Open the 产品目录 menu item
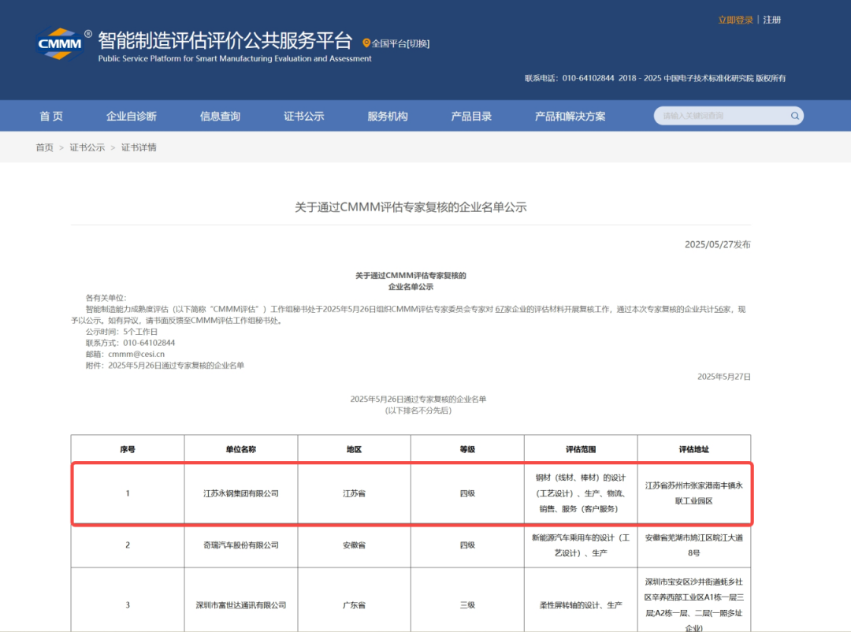The image size is (851, 632). 471,116
